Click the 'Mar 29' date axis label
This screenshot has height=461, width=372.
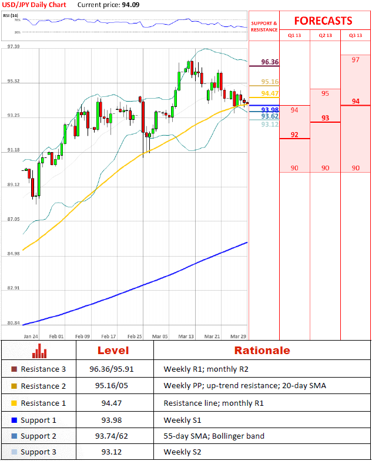tap(238, 337)
